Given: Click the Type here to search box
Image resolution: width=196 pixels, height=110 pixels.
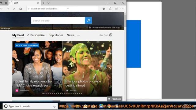Looking at the screenshot, I should [x=30, y=106].
